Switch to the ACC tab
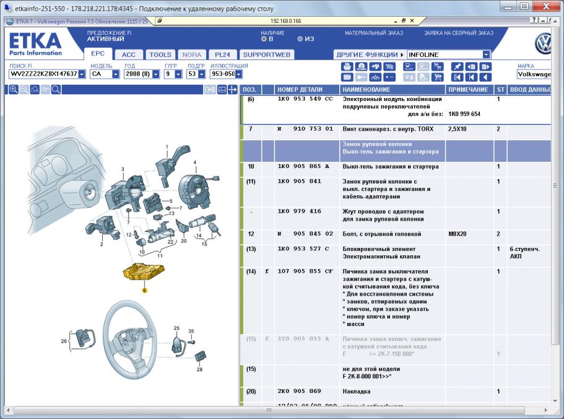Screen dimensions: 564x419 pos(129,55)
